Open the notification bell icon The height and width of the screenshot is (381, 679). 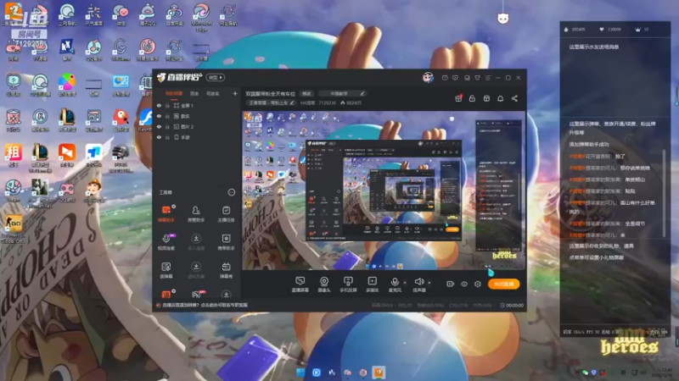(501, 98)
